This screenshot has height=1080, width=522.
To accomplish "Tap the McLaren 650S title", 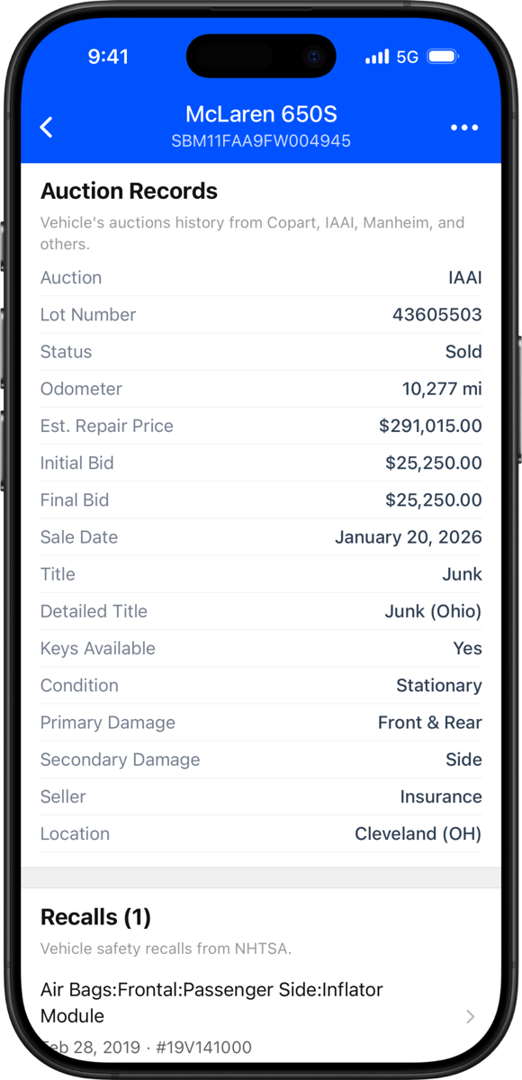I will tap(261, 113).
